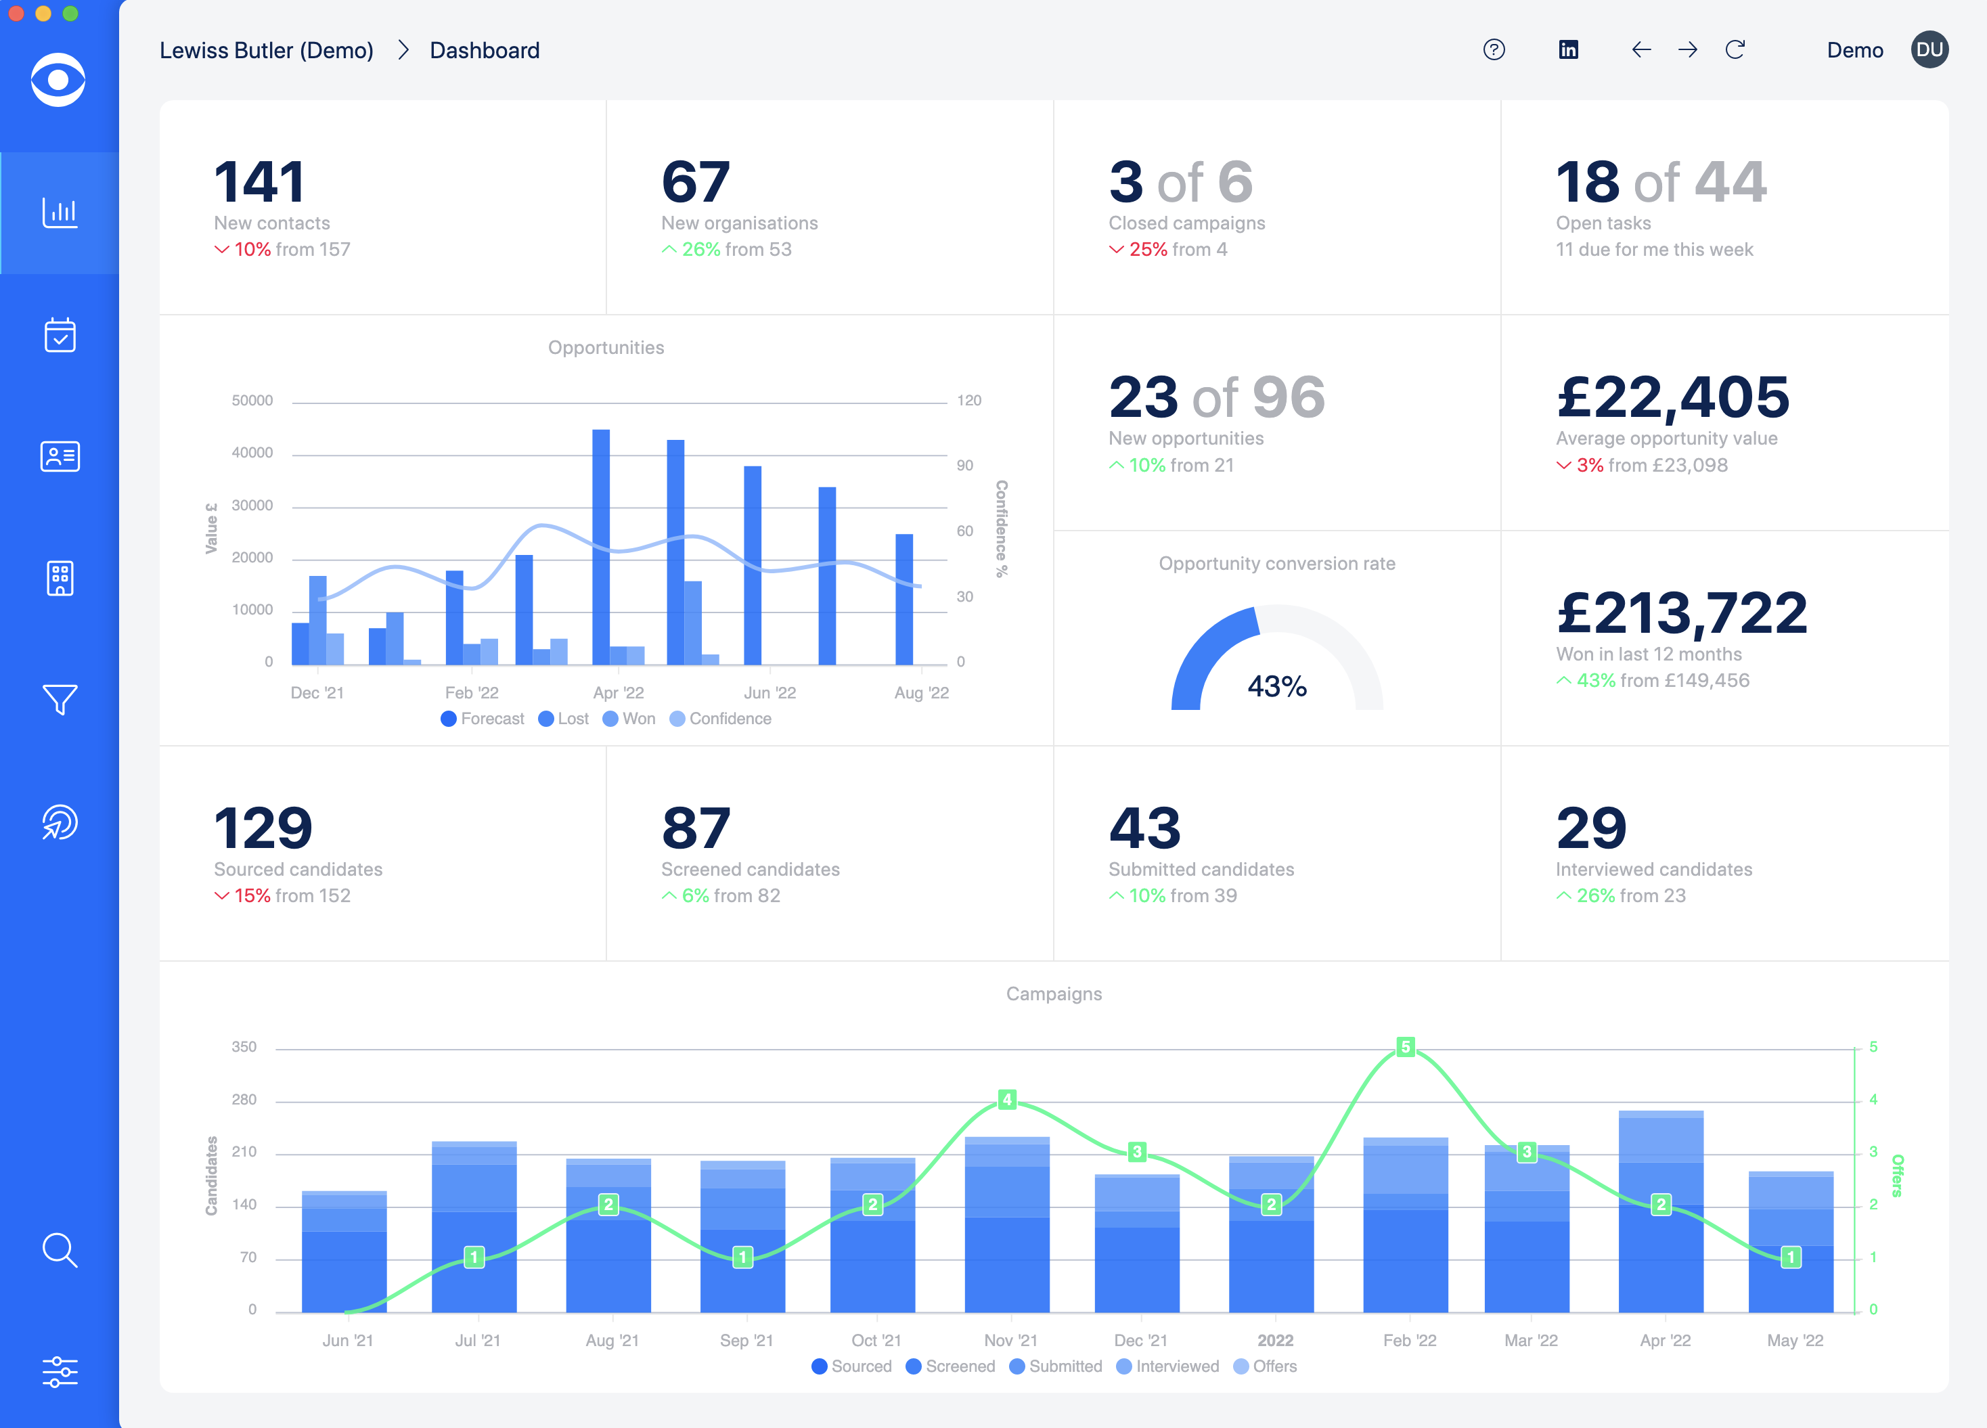The height and width of the screenshot is (1428, 1987).
Task: Click Lewiss Butler (Demo) breadcrumb
Action: pyautogui.click(x=267, y=50)
